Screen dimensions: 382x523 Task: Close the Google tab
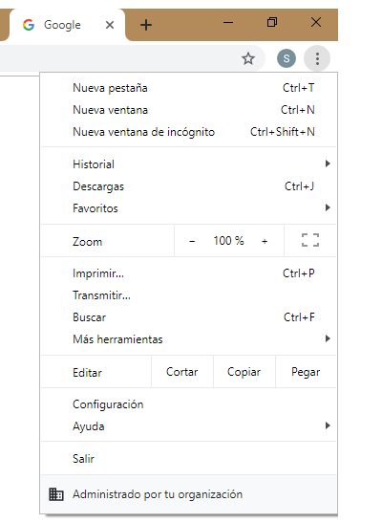point(110,25)
